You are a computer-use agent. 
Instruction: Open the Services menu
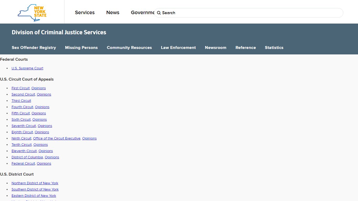[85, 13]
